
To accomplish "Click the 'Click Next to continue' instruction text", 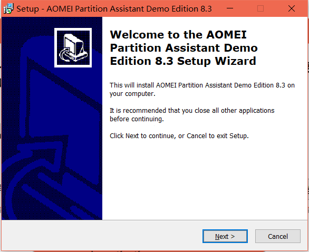I will [x=179, y=135].
